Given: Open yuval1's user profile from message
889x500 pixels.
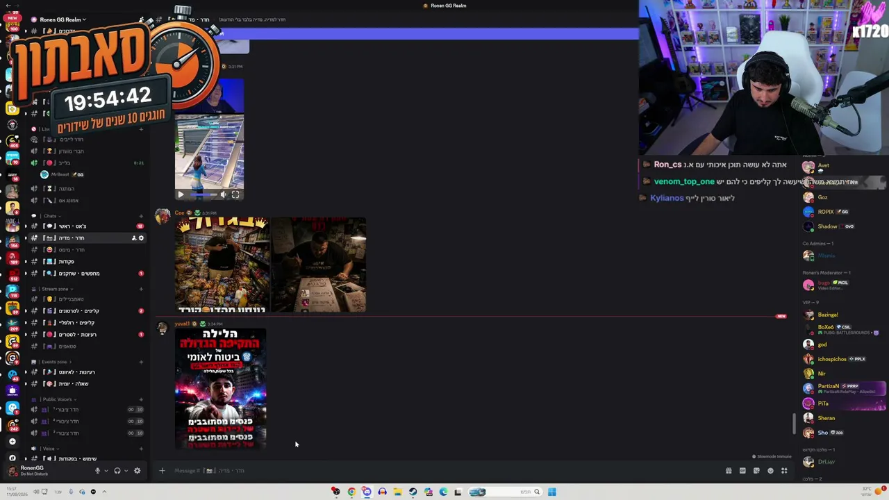Looking at the screenshot, I should [182, 324].
